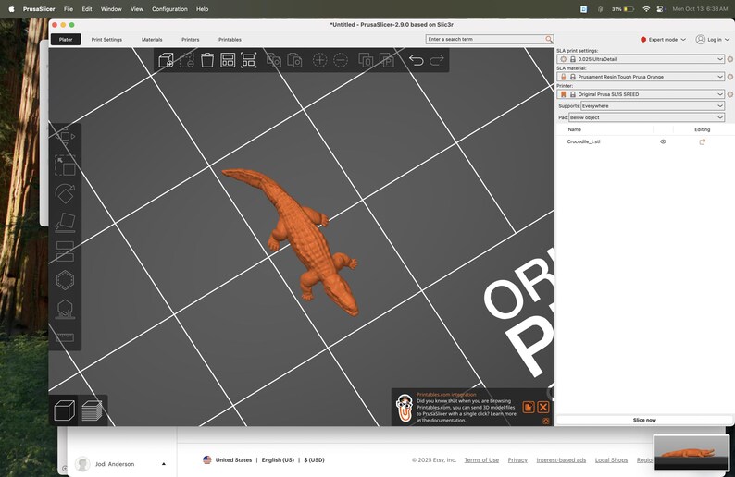Click Terms of Use link in Etsy footer

[x=481, y=460]
